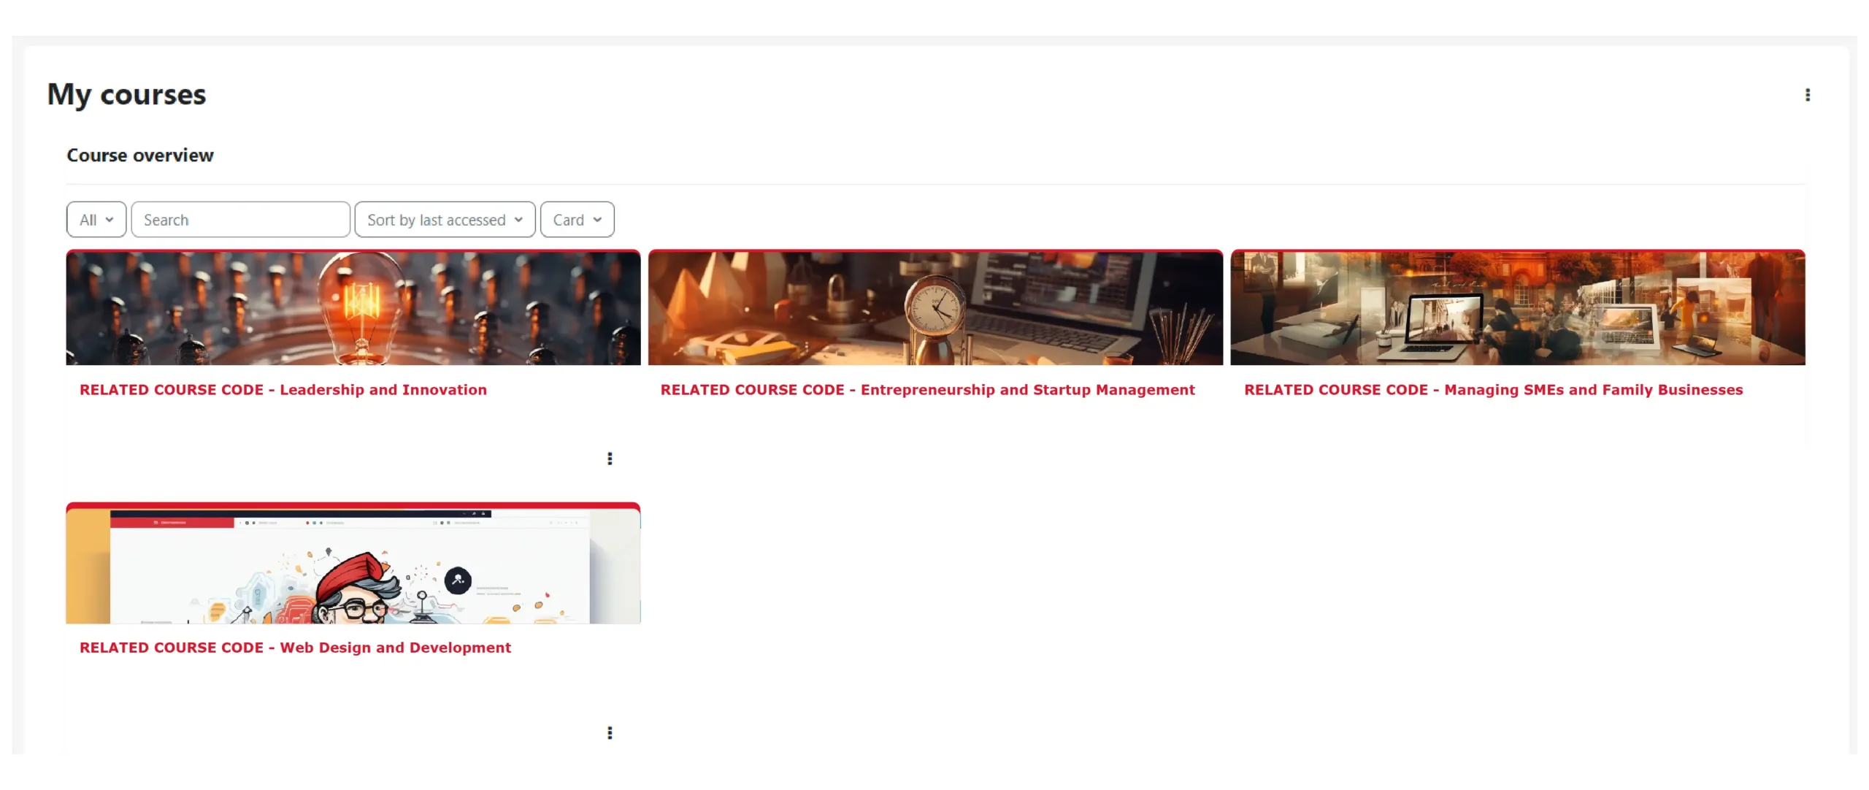Go to Entrepreneurship and Startup Management course
The width and height of the screenshot is (1869, 790).
(x=927, y=390)
